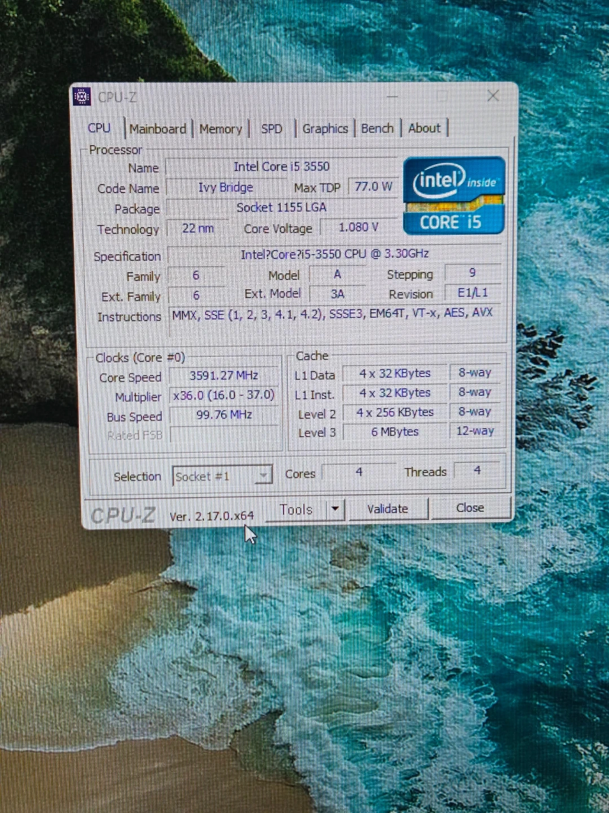
Task: Select the SPD tab
Action: (271, 129)
